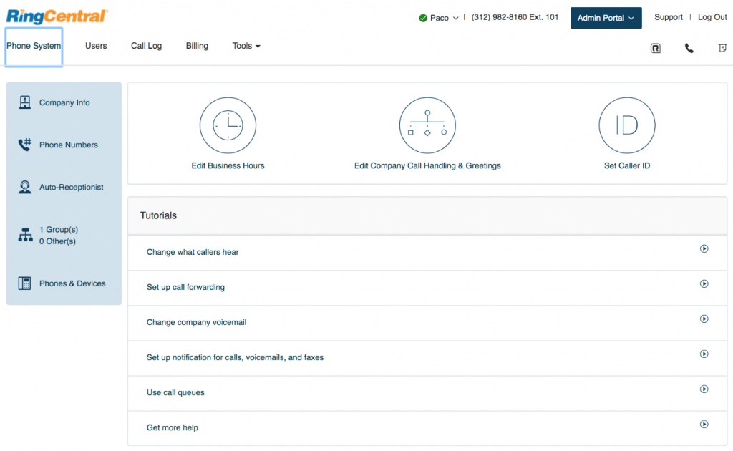This screenshot has width=733, height=451.
Task: Open the Call Log tab
Action: point(146,46)
